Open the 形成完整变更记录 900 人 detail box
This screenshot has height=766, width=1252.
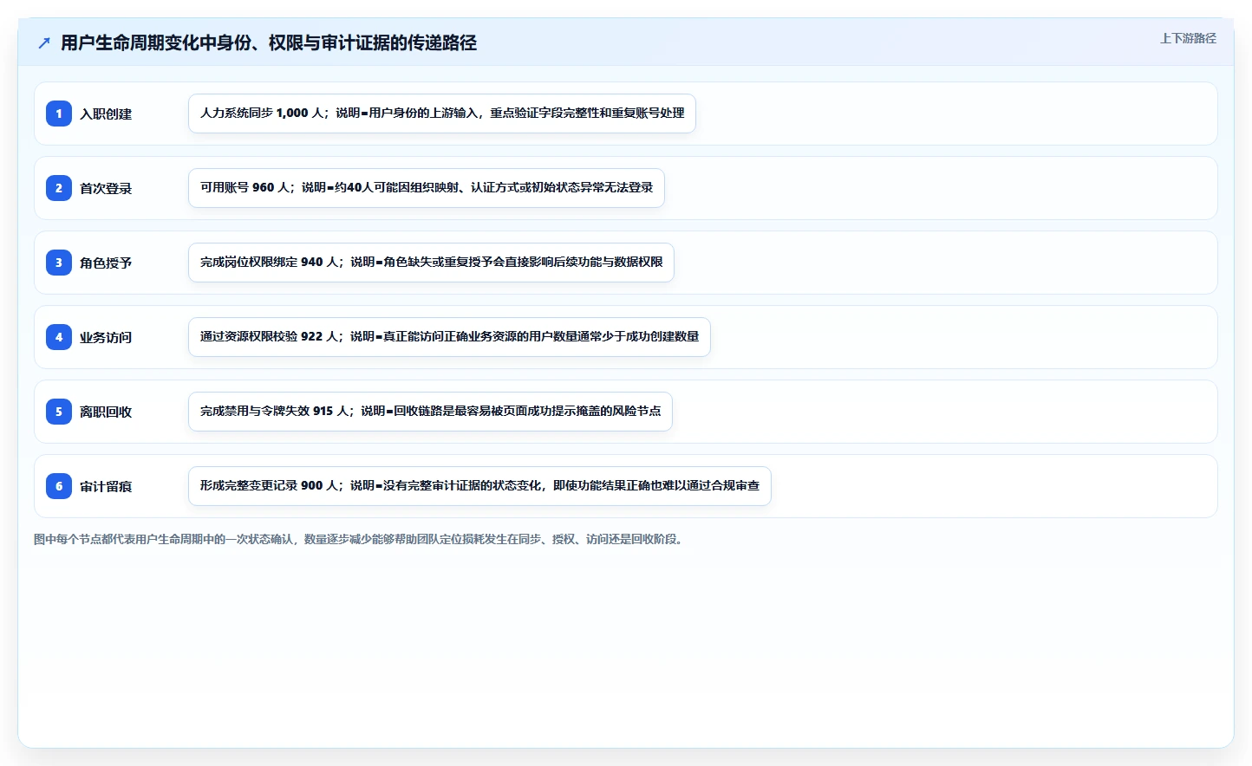[479, 486]
